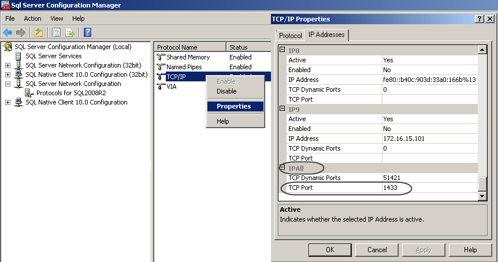Click the IP9 TCP Dynamic Ports label

click(314, 148)
